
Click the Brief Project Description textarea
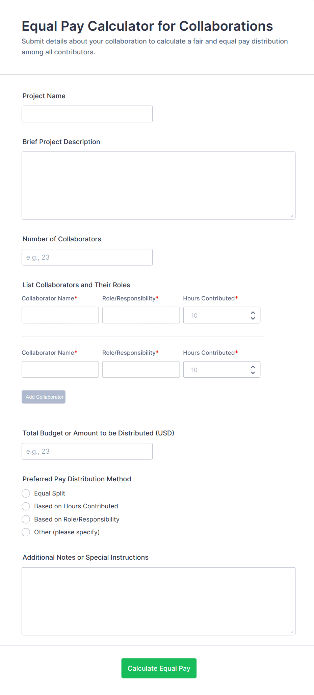click(158, 186)
